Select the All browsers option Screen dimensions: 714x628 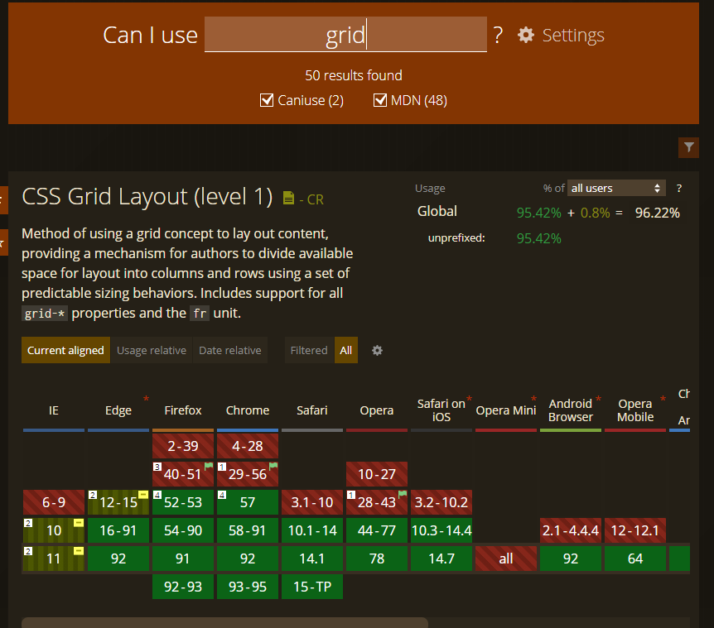[346, 350]
